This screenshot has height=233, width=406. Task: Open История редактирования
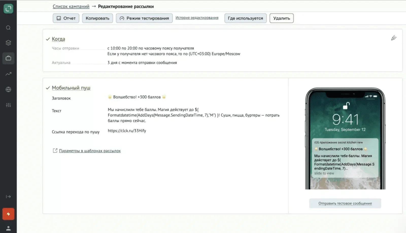pyautogui.click(x=197, y=18)
